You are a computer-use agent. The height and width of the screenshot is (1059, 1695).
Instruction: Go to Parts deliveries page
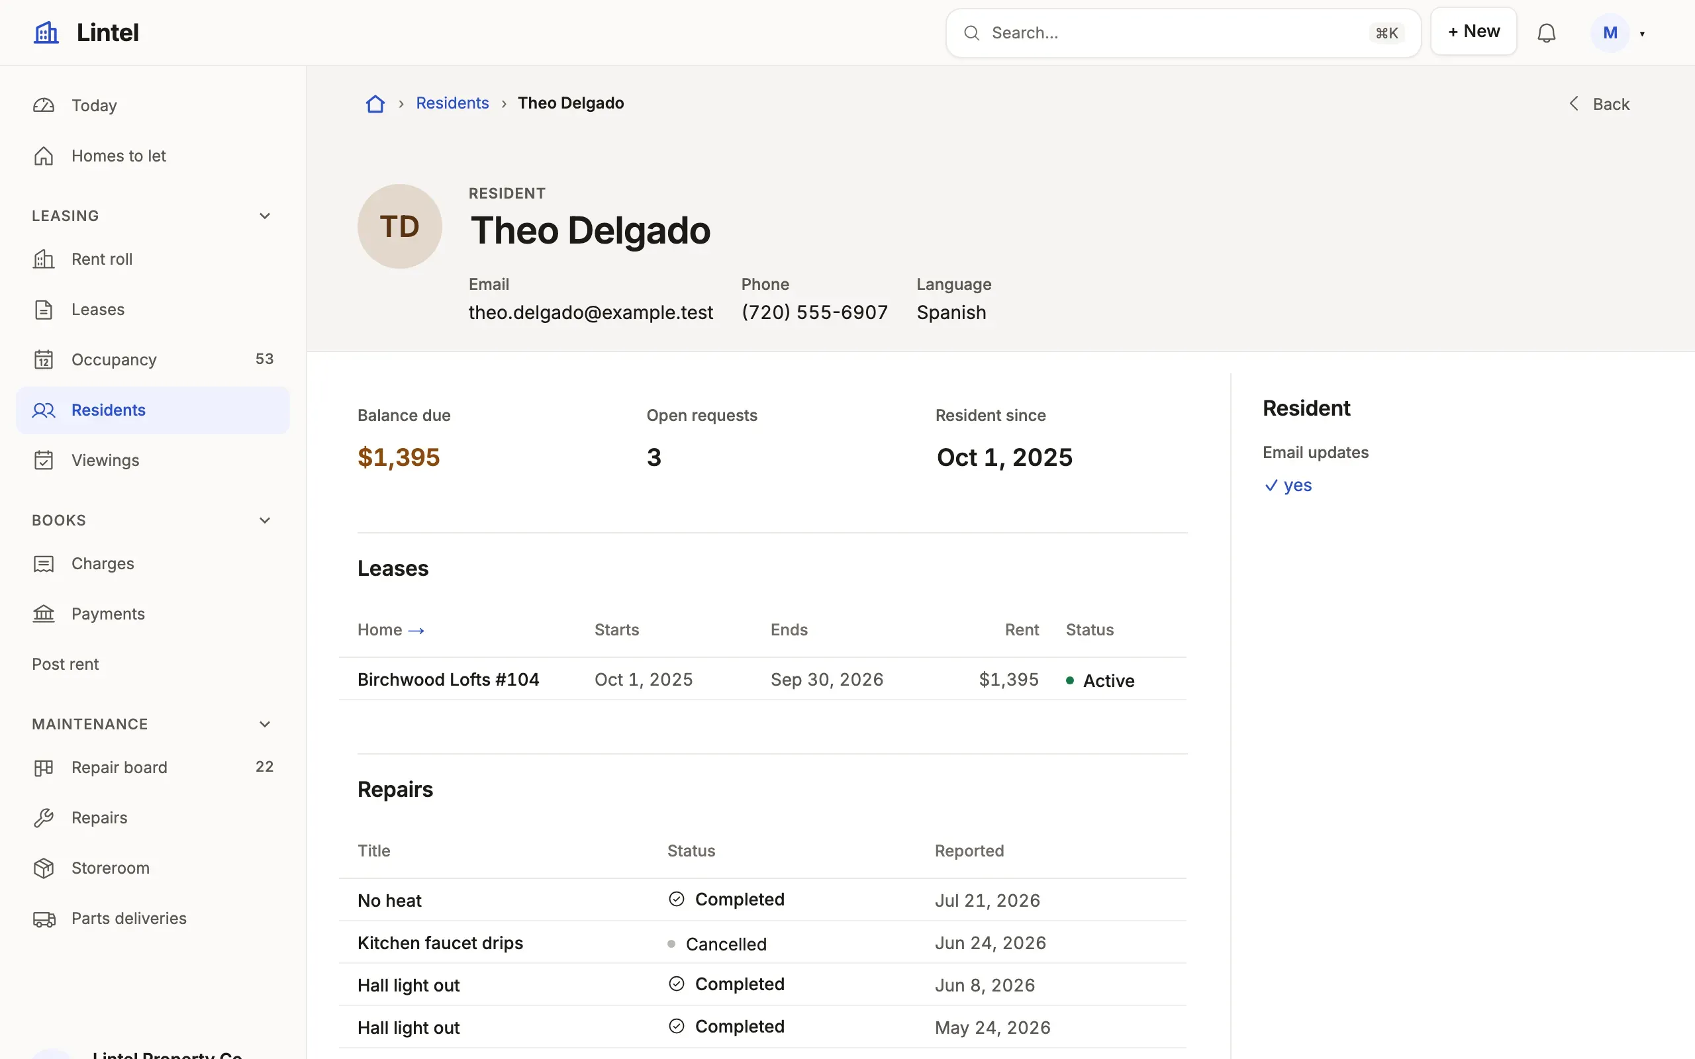pyautogui.click(x=153, y=918)
